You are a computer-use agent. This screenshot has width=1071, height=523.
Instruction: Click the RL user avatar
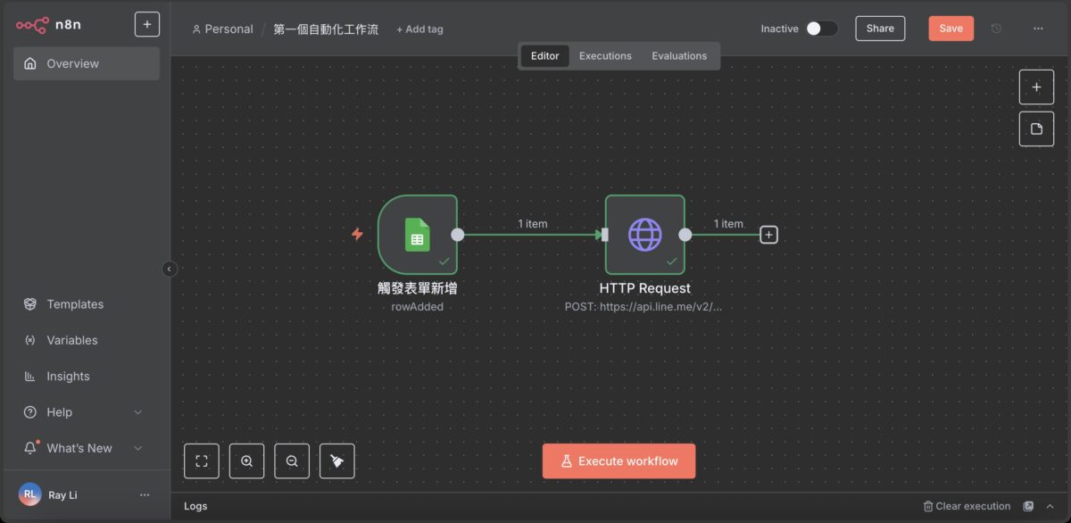(30, 494)
